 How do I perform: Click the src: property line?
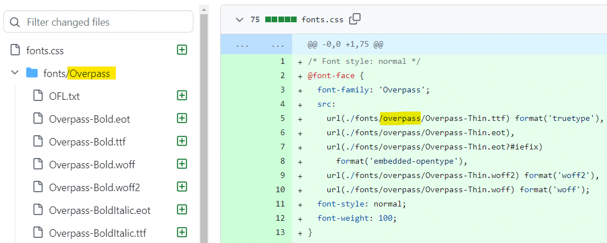pyautogui.click(x=326, y=104)
